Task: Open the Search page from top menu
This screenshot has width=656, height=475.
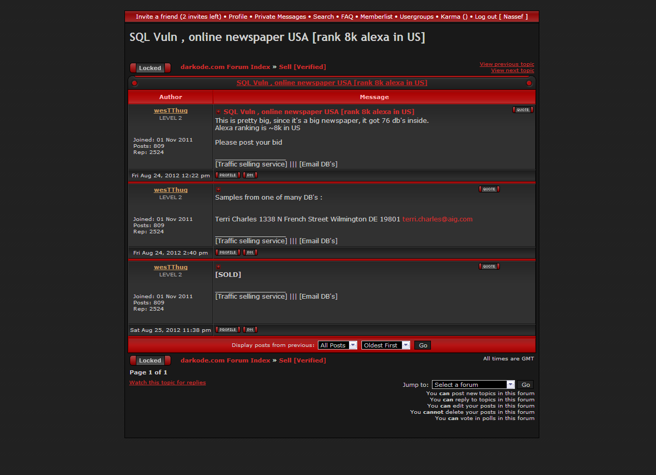Action: click(323, 17)
